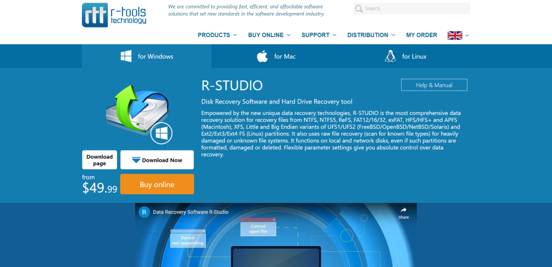Click the Download page button
The height and width of the screenshot is (267, 552).
pyautogui.click(x=100, y=160)
